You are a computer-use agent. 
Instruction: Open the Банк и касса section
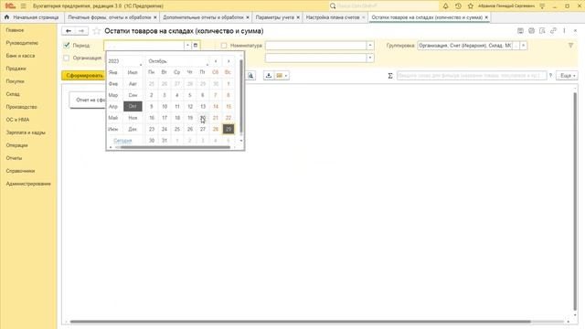pos(20,56)
